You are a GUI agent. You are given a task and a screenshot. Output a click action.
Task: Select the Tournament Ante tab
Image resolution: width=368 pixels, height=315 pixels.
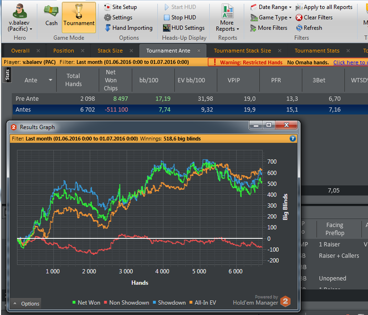(x=168, y=50)
